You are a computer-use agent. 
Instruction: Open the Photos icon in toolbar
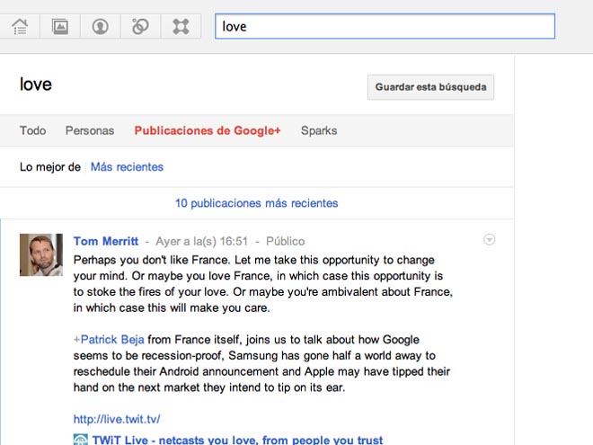[60, 26]
